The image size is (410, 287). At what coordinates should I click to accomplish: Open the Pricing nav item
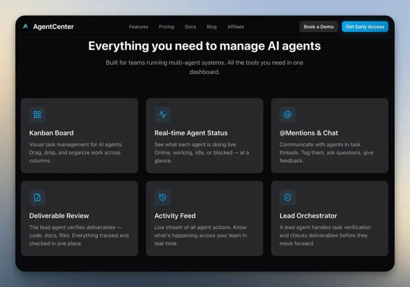pyautogui.click(x=166, y=27)
